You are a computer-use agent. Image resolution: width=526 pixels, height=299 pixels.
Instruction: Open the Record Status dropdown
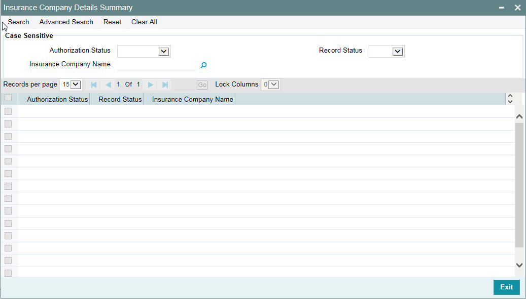387,51
